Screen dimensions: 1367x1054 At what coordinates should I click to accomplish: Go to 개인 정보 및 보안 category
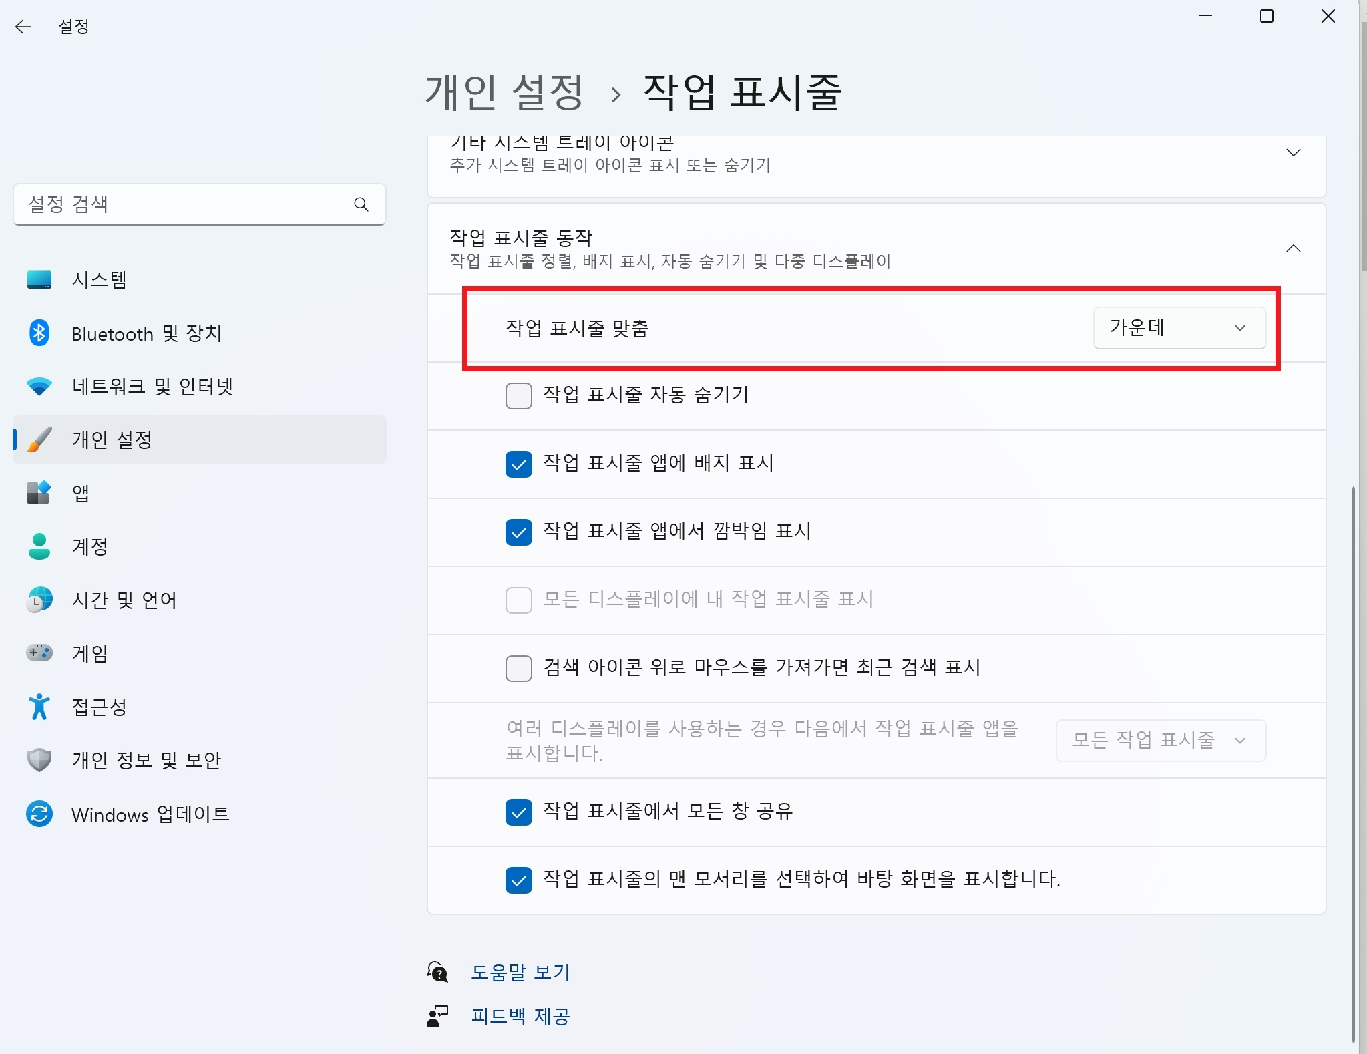(200, 760)
